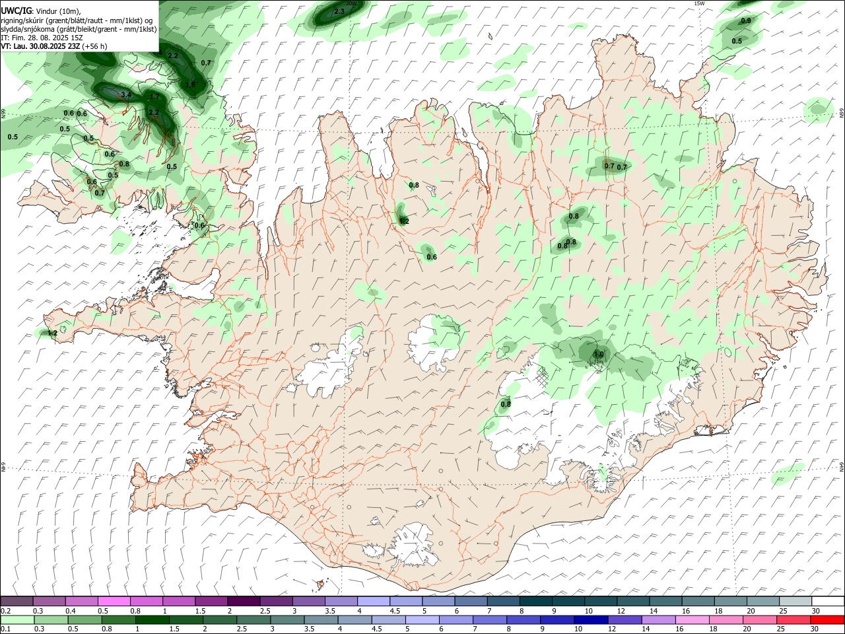Pick lower scale swatch between 3 and 3.5
The height and width of the screenshot is (634, 845).
pyautogui.click(x=287, y=619)
